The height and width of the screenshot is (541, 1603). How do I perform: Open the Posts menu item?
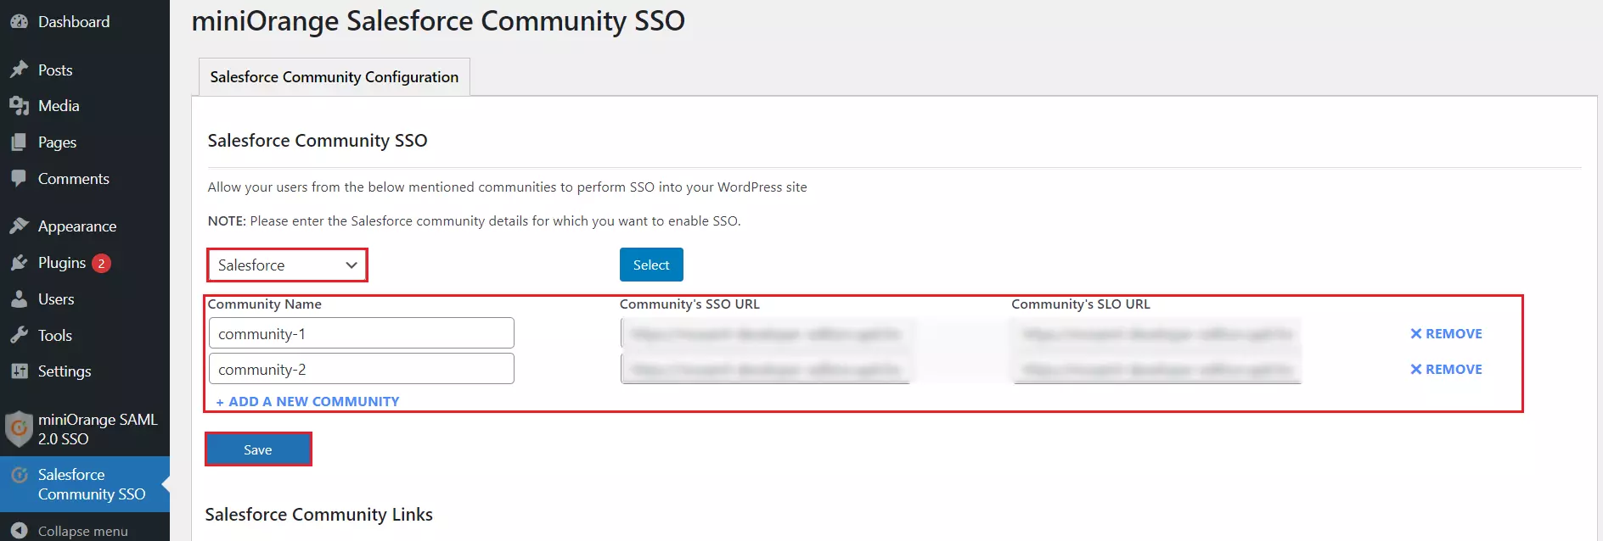pyautogui.click(x=85, y=70)
